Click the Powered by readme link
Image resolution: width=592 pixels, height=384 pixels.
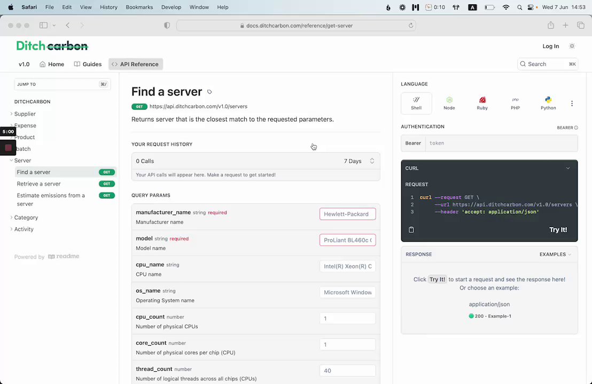(x=47, y=257)
